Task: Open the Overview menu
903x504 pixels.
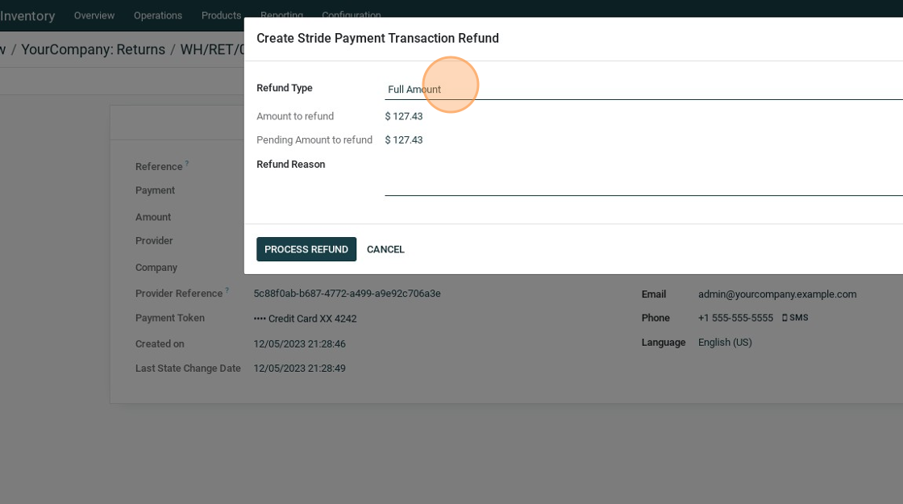Action: pos(94,15)
